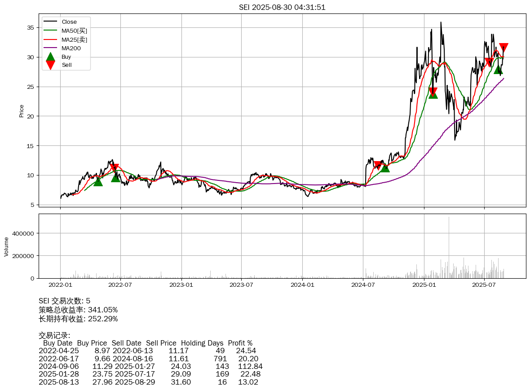Click the August 2025 green buy marker
Image resolution: width=530 pixels, height=390 pixels.
498,69
